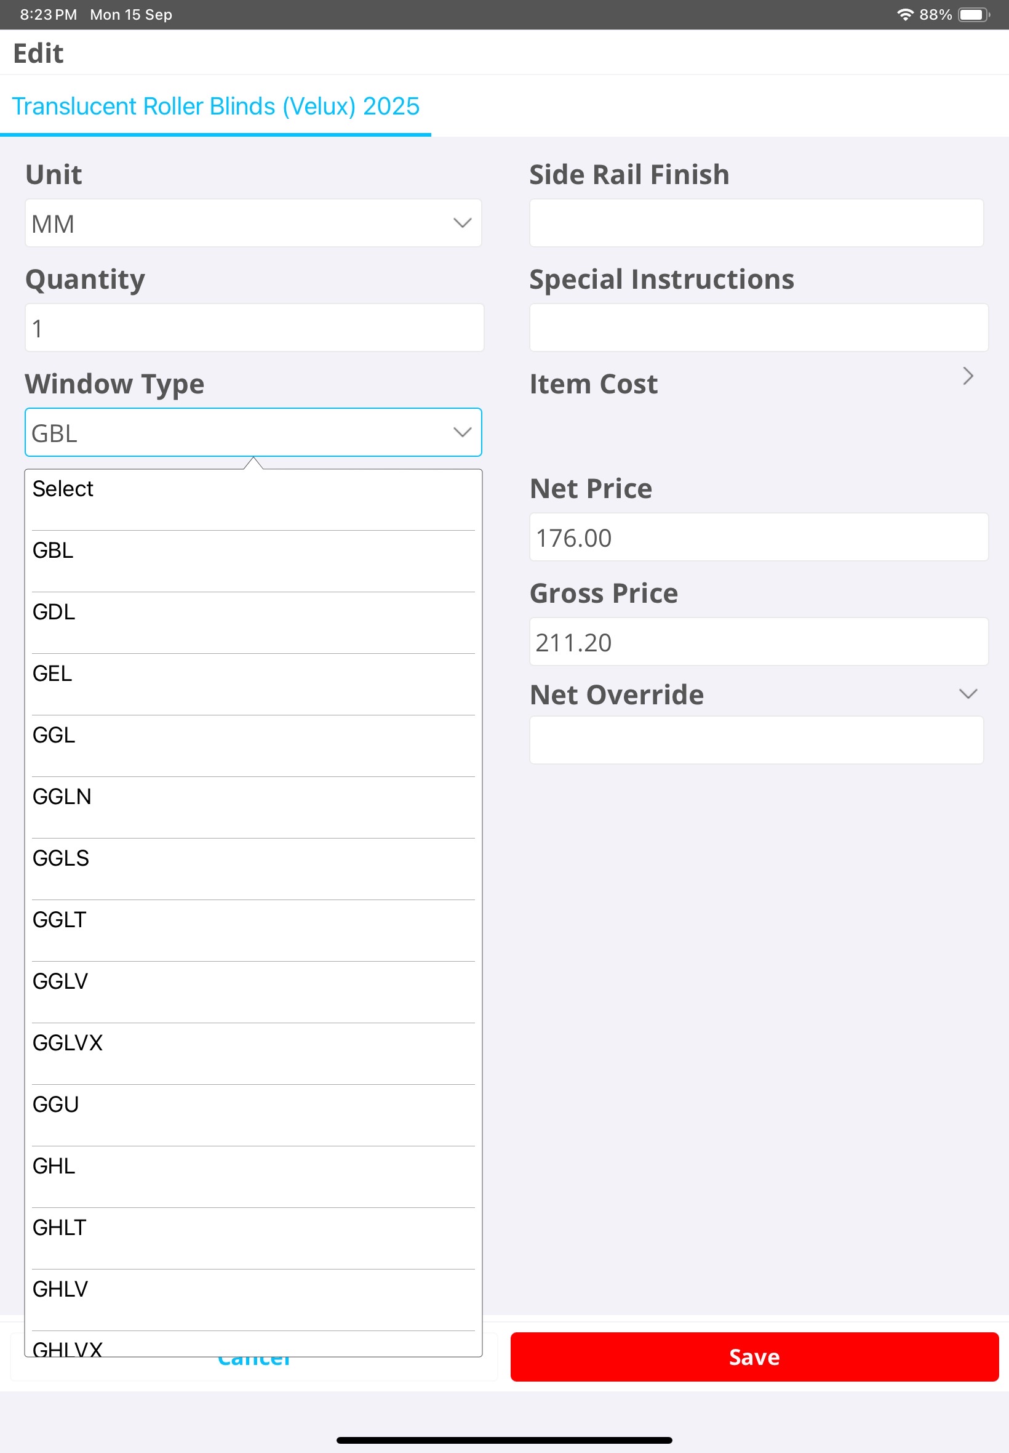Focus the Side Rail Finish field
Screen dimensions: 1009x1453
pos(756,223)
